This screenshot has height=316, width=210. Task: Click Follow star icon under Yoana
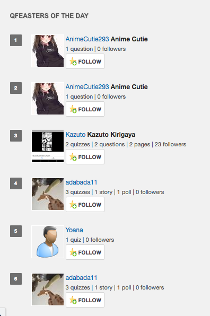pos(73,252)
